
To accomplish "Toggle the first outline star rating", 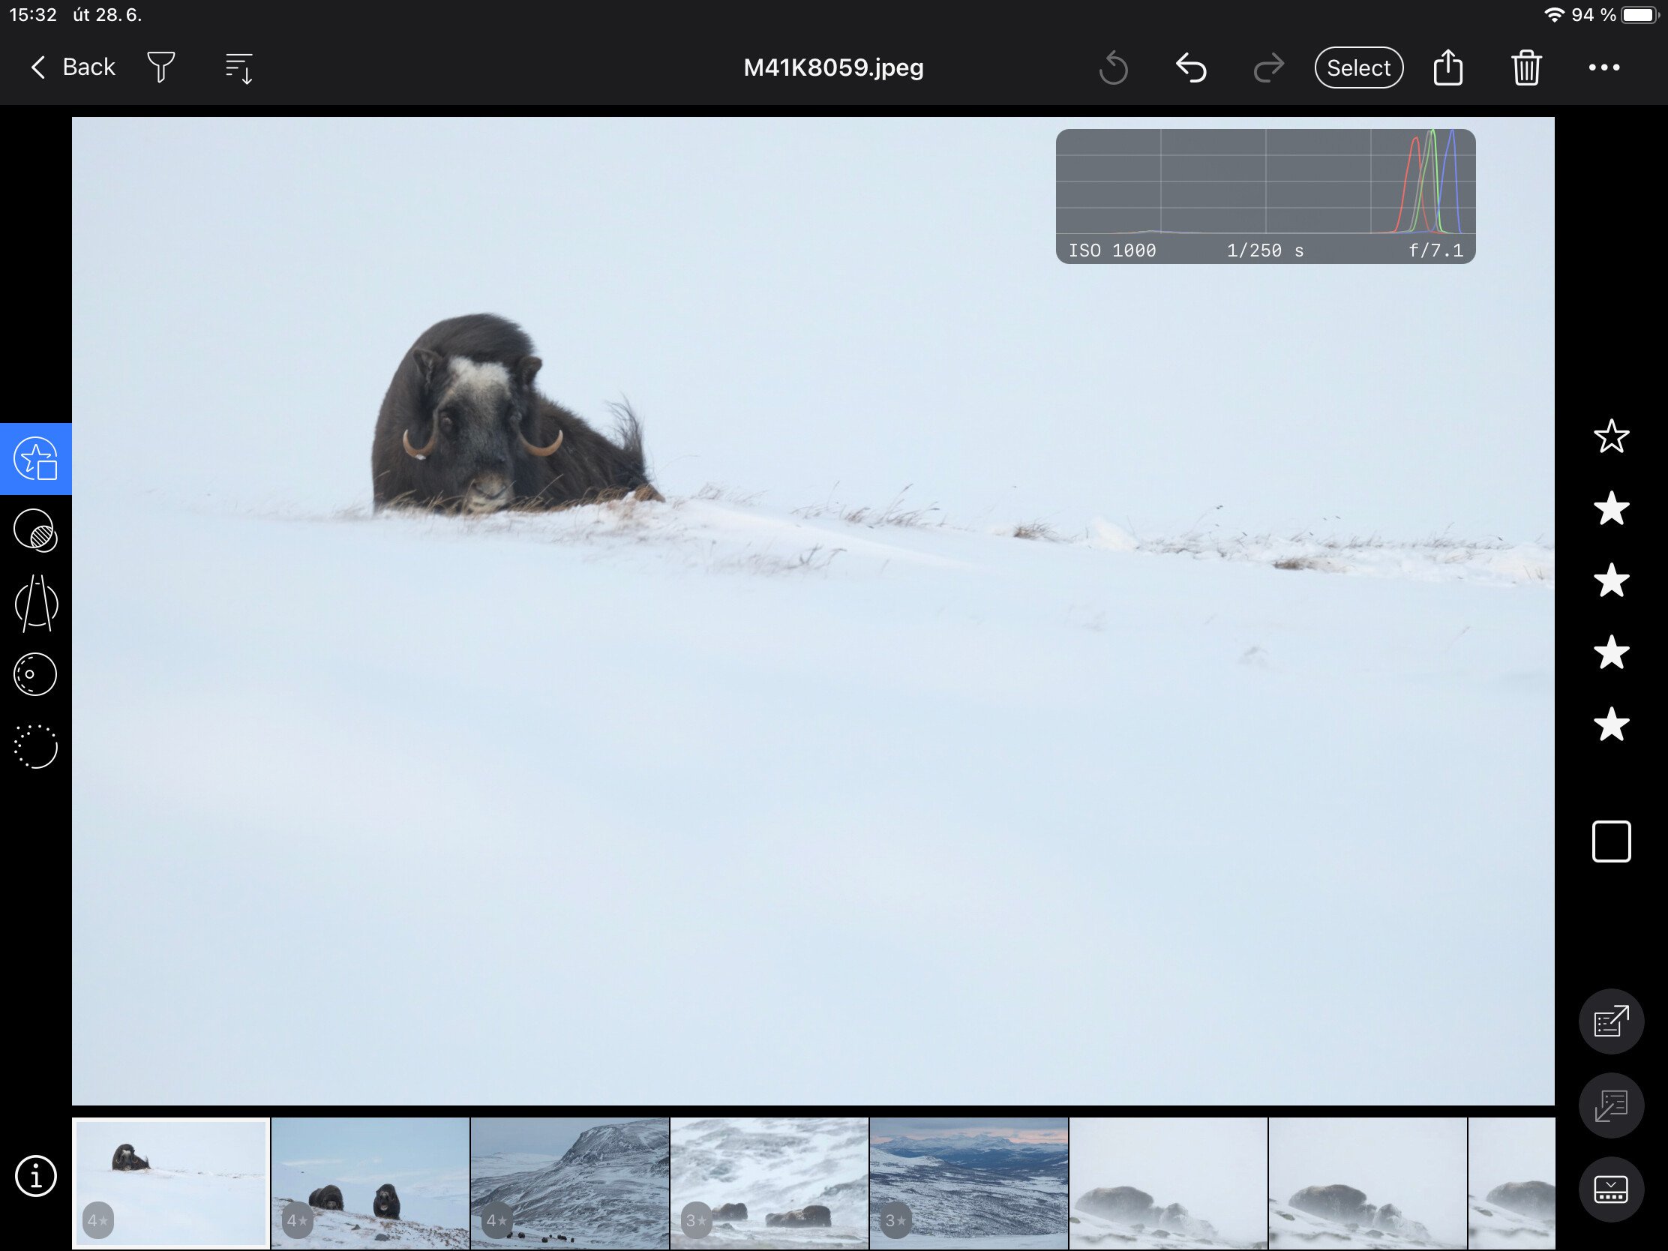I will click(1612, 436).
